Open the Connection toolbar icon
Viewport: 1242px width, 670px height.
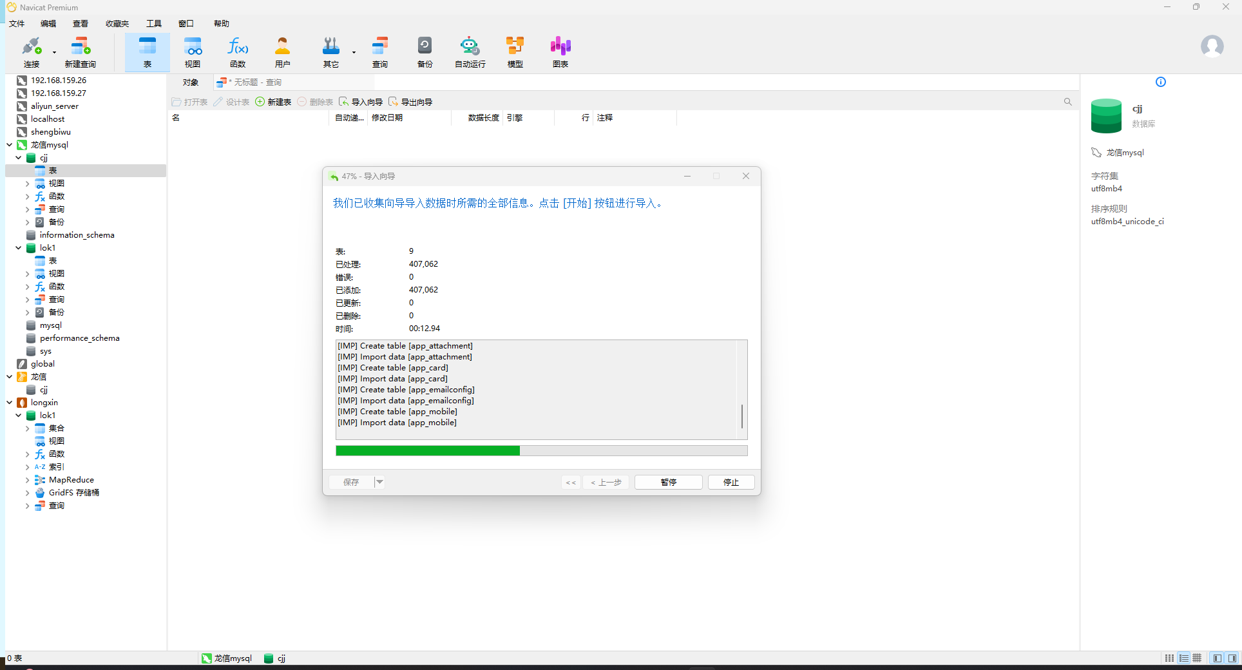32,52
